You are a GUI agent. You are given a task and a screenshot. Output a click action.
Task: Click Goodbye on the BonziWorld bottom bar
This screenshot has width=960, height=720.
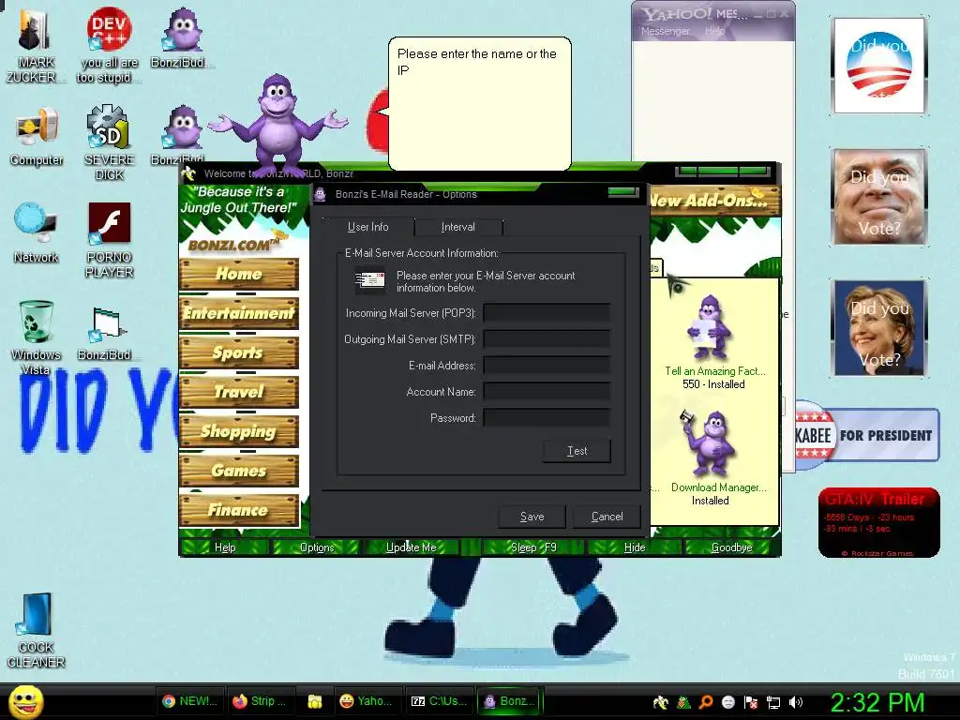point(731,547)
